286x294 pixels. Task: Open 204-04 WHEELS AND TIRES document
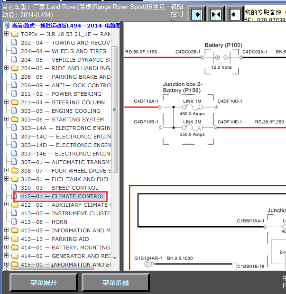click(64, 51)
